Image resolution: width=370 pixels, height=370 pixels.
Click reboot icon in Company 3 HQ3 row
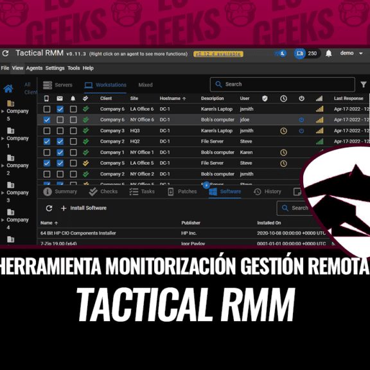point(301,131)
